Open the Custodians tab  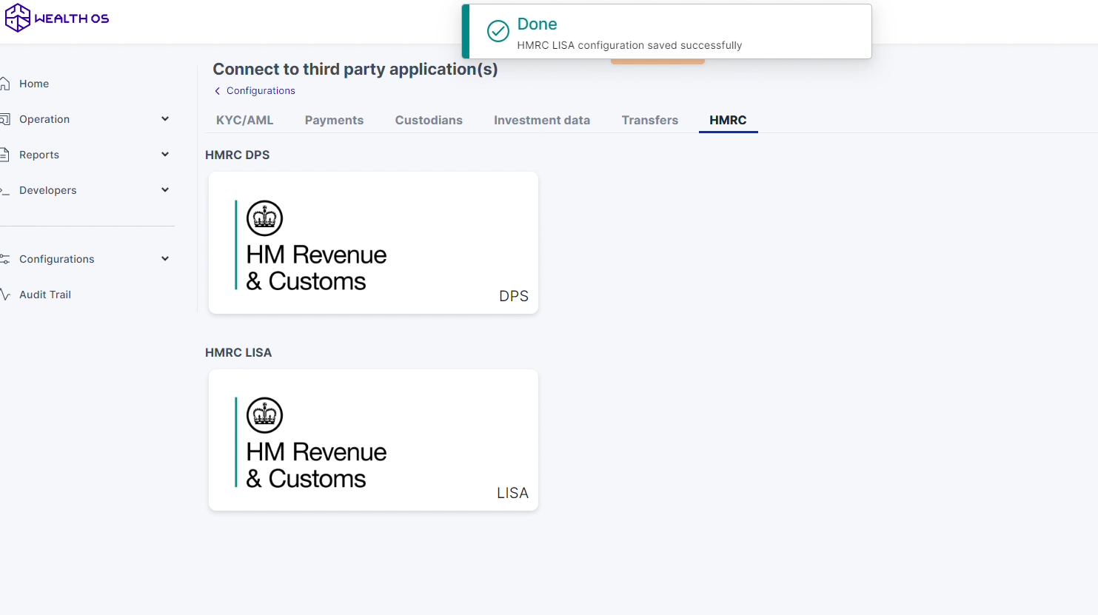[429, 120]
